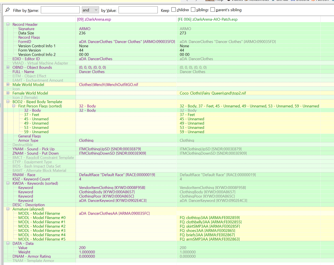Collapse the Record Header node
This screenshot has height=265, width=334.
tap(8, 24)
